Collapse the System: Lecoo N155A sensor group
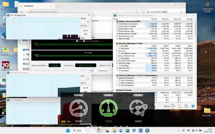This screenshot has width=215, height=134. pos(114,21)
